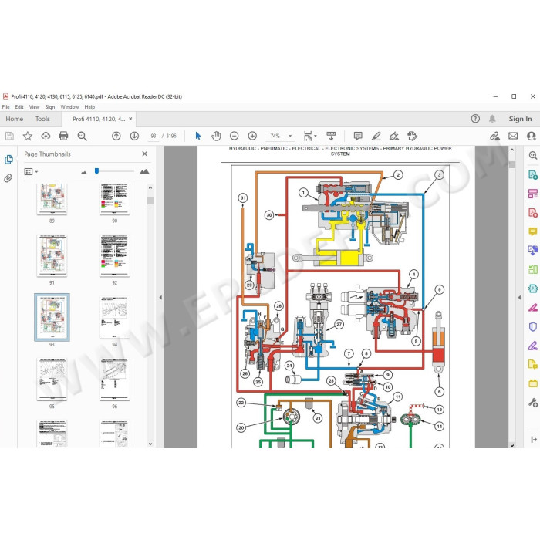Select the Highlight text tool
The image size is (540, 540).
376,136
